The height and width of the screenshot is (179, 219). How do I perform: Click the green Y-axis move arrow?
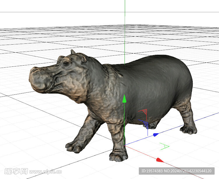(x=124, y=99)
